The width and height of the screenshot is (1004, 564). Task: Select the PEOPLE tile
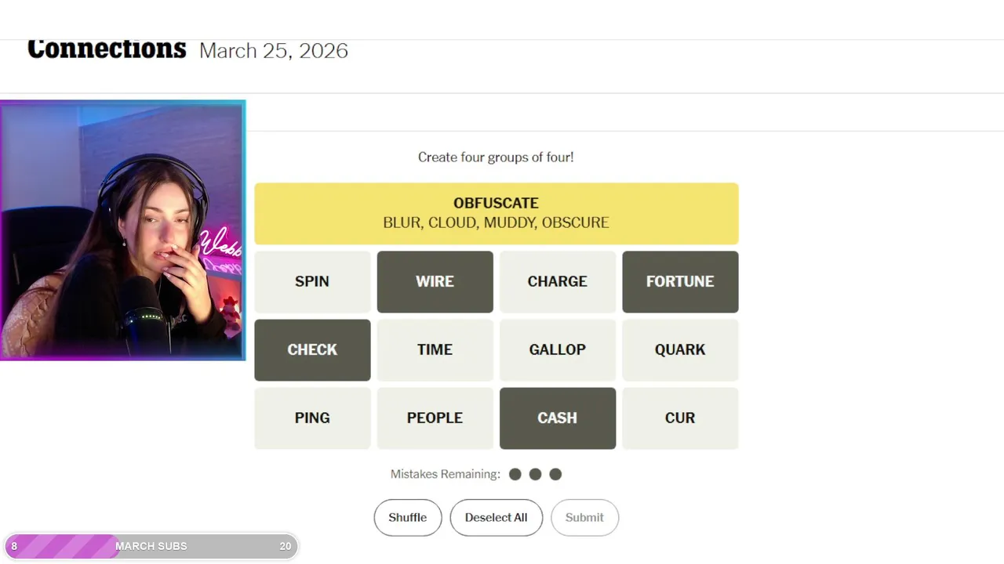pyautogui.click(x=435, y=418)
